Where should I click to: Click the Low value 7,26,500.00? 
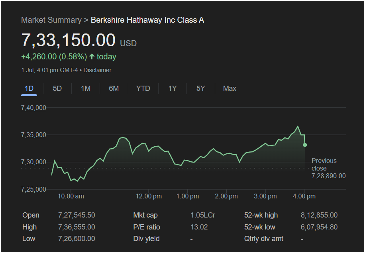click(77, 239)
